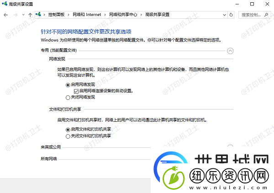Viewport: 274px width, 193px height.
Task: Click the search control panel field
Action: pyautogui.click(x=255, y=15)
